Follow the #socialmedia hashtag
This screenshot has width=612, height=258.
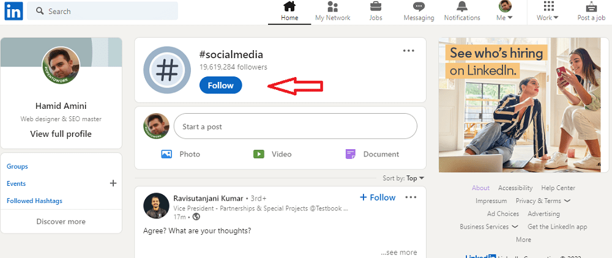(x=220, y=86)
